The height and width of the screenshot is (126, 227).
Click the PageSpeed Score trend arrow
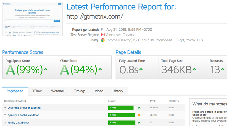point(46,69)
